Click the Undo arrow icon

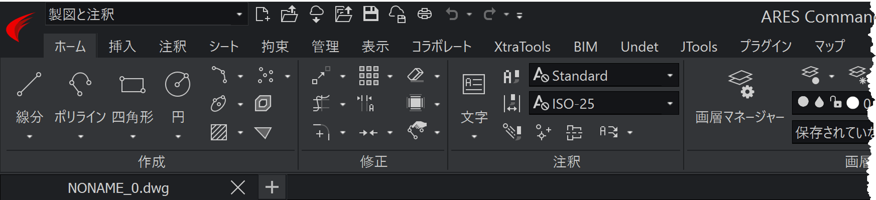pos(452,15)
